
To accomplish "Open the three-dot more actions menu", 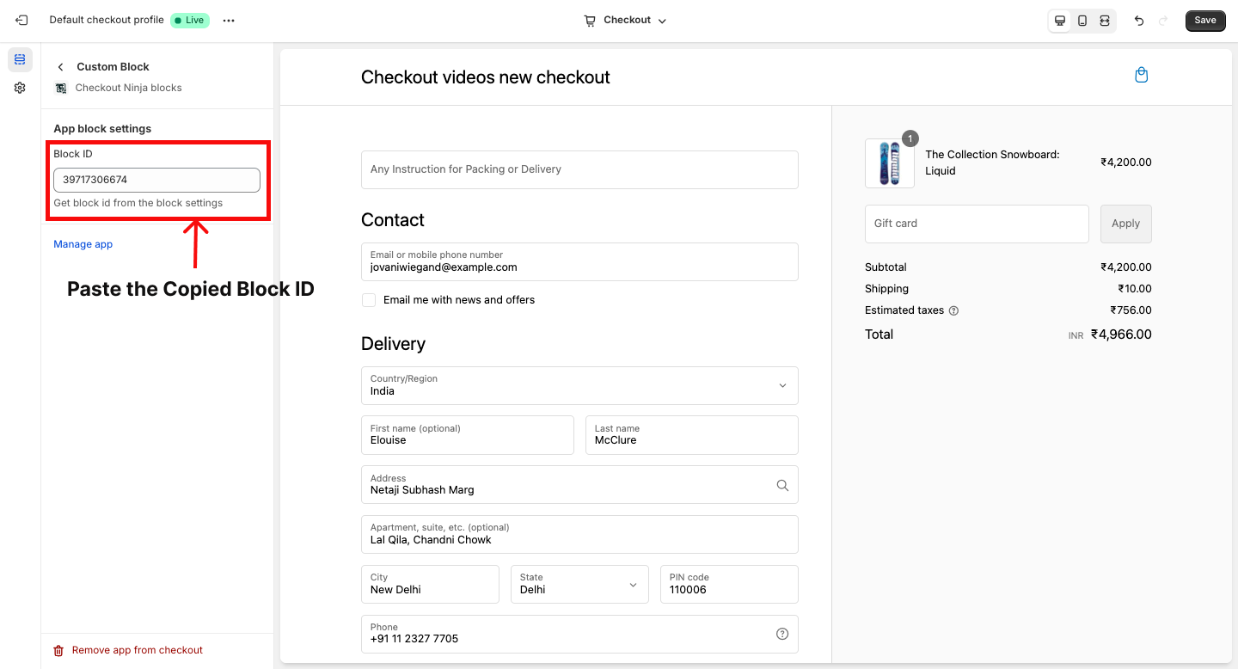I will tap(229, 21).
